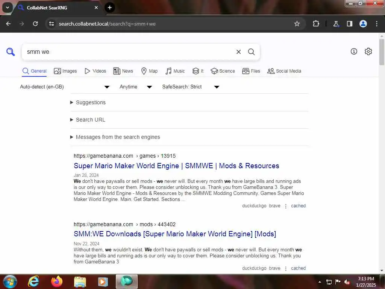Viewport: 385px width, 289px height.
Task: Click gamebanana.com mods 443402 URL
Action: tap(124, 224)
